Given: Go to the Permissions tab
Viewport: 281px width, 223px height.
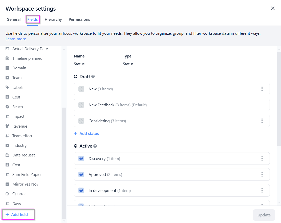Looking at the screenshot, I should point(79,19).
